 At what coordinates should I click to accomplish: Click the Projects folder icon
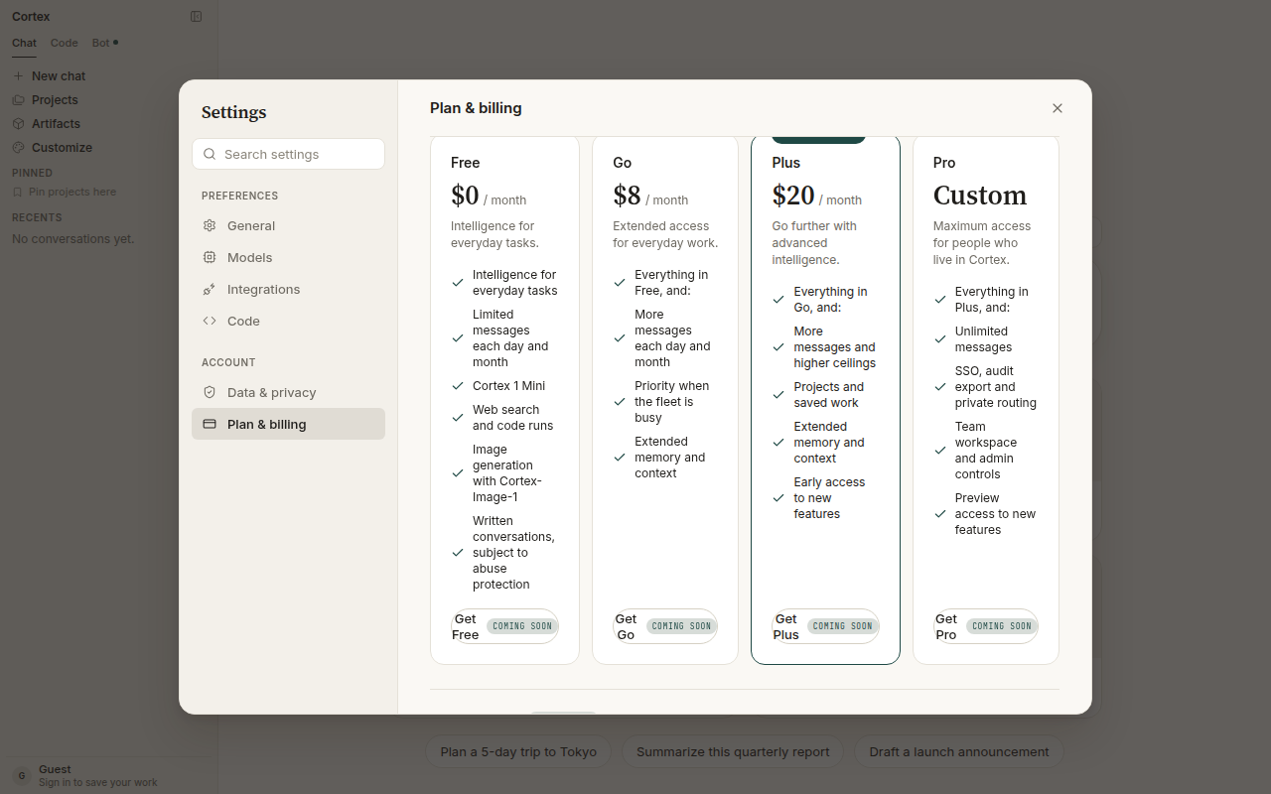coord(18,100)
